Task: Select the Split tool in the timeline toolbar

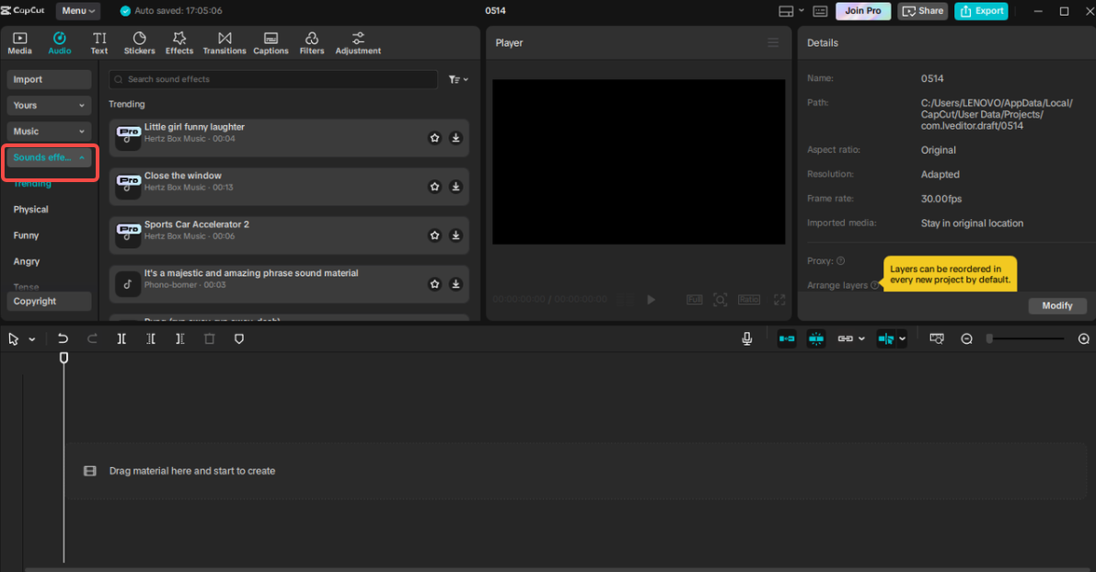Action: (x=121, y=338)
